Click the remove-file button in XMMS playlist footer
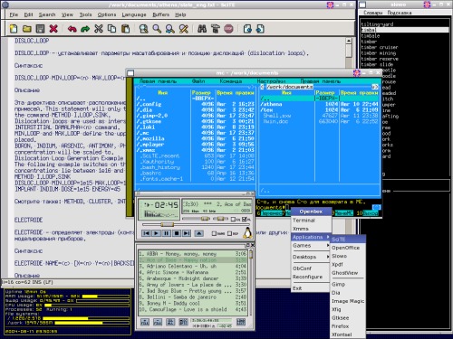Screen dimensions: 453x339 tap(158, 322)
